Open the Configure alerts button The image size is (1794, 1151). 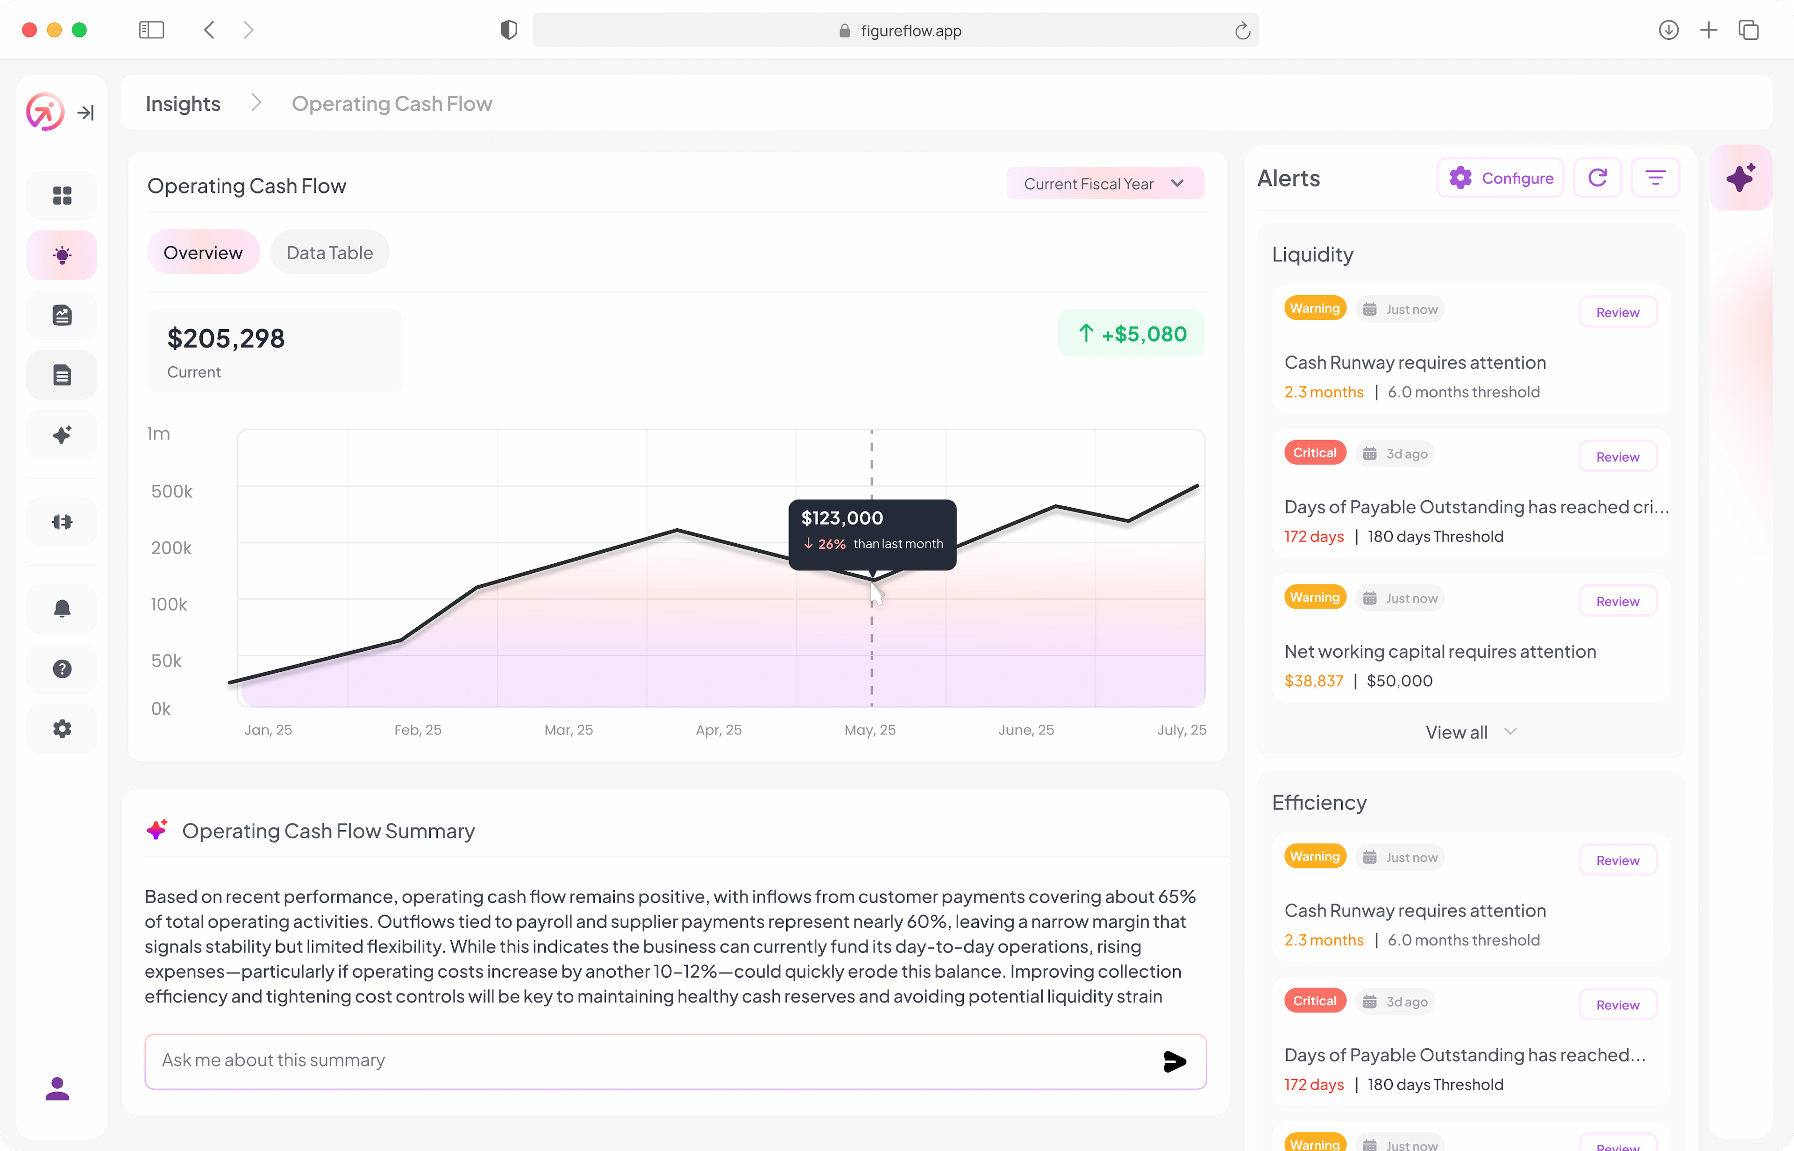(x=1500, y=177)
